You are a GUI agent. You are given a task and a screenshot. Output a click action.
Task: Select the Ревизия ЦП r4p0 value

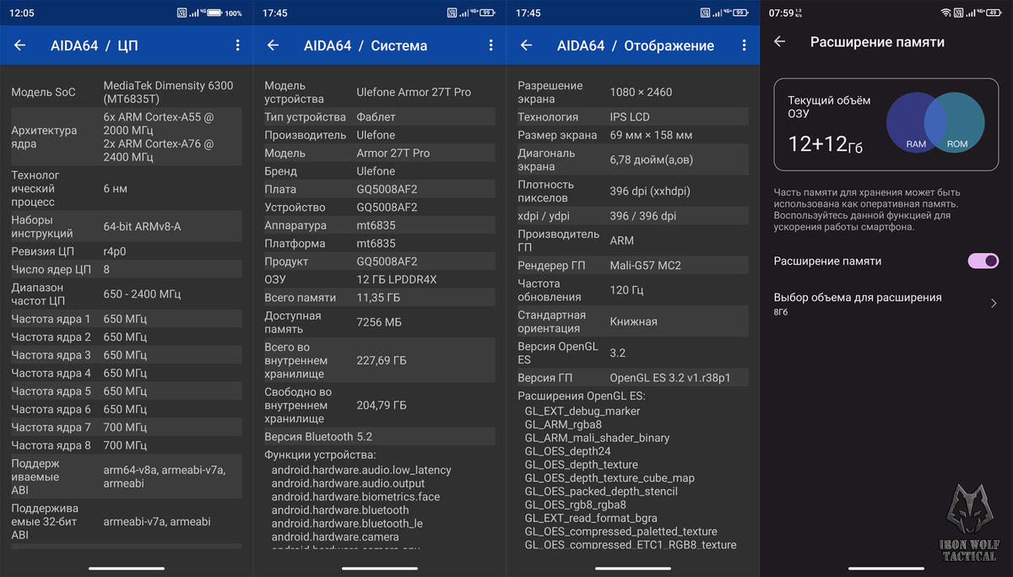(x=116, y=251)
